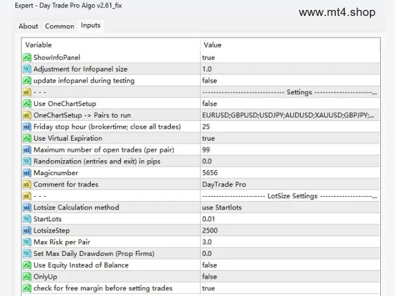This screenshot has width=395, height=296.
Task: Select the Inputs tab
Action: pyautogui.click(x=91, y=25)
